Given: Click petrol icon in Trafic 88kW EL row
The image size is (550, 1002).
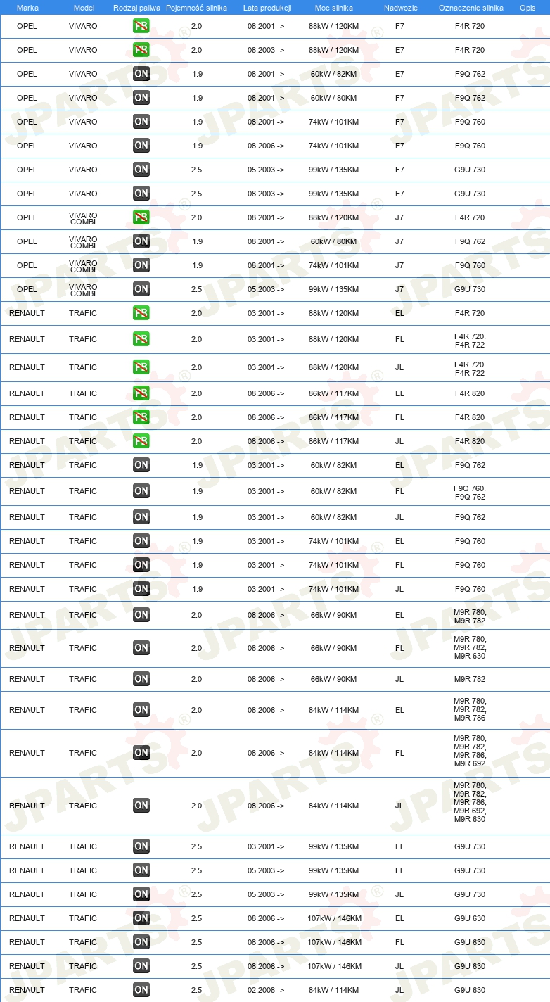Looking at the screenshot, I should [x=141, y=313].
